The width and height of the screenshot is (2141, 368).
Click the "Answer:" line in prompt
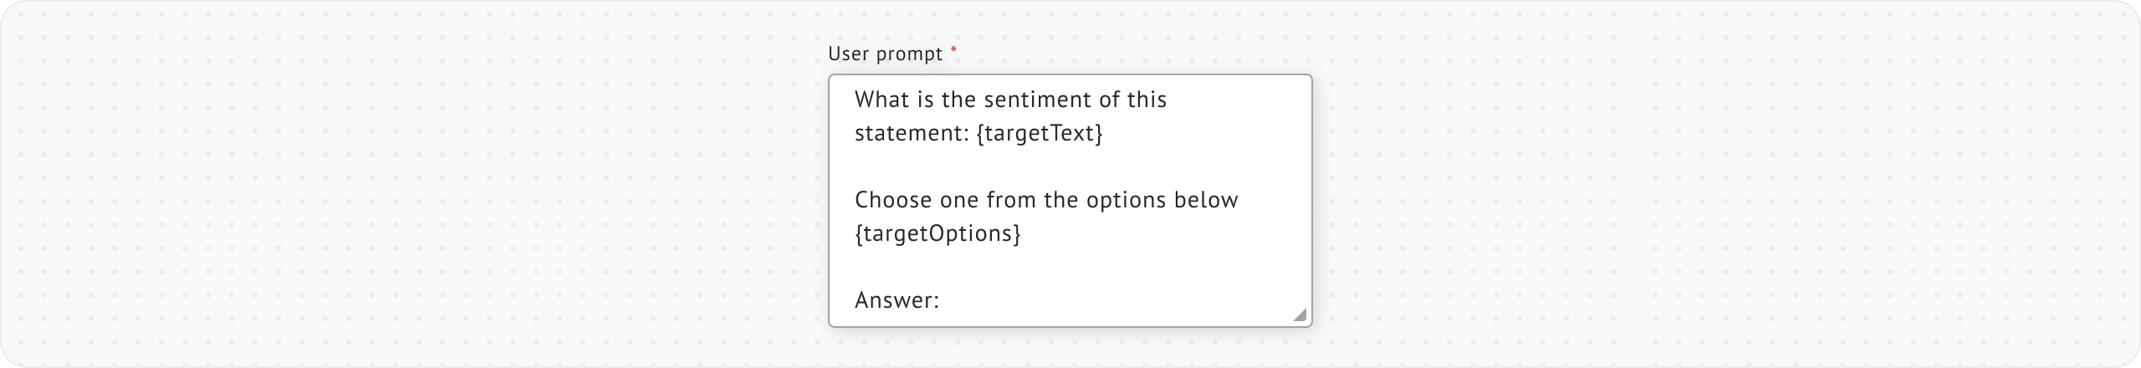(897, 300)
